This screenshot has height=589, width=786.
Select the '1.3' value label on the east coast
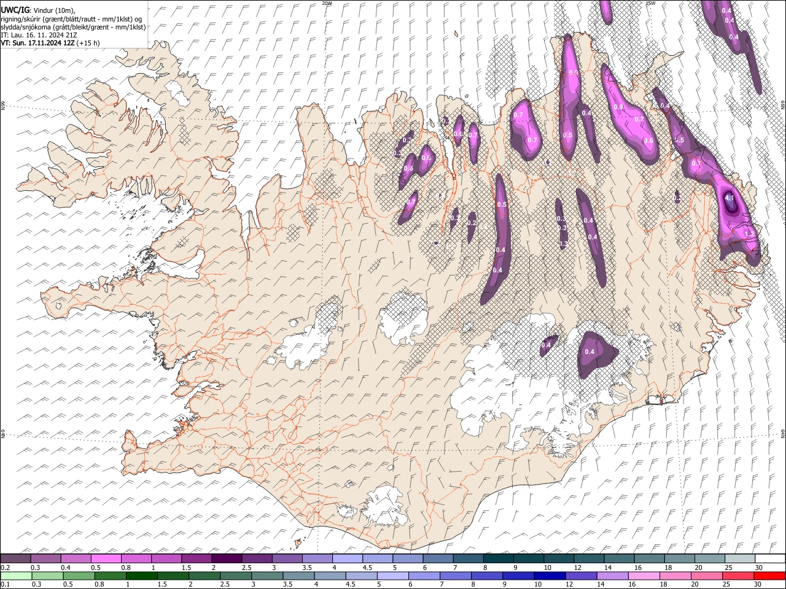[x=749, y=234]
